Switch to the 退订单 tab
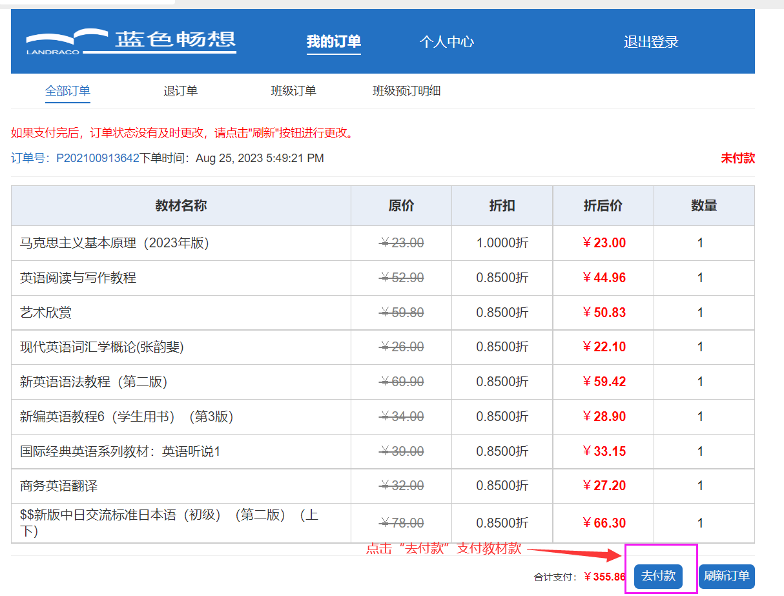 coord(180,91)
